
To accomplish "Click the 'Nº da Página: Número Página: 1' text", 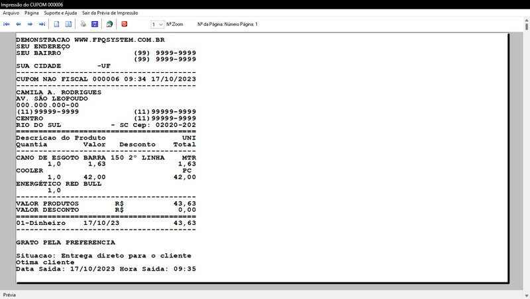I will coord(227,24).
